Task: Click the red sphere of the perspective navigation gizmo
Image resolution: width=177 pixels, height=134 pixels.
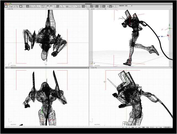Action: coord(168,35)
